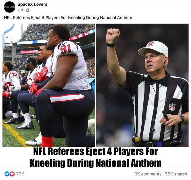Viewport: 191px width, 180px height.
Task: Click the public globe privacy icon
Action: click(28, 10)
